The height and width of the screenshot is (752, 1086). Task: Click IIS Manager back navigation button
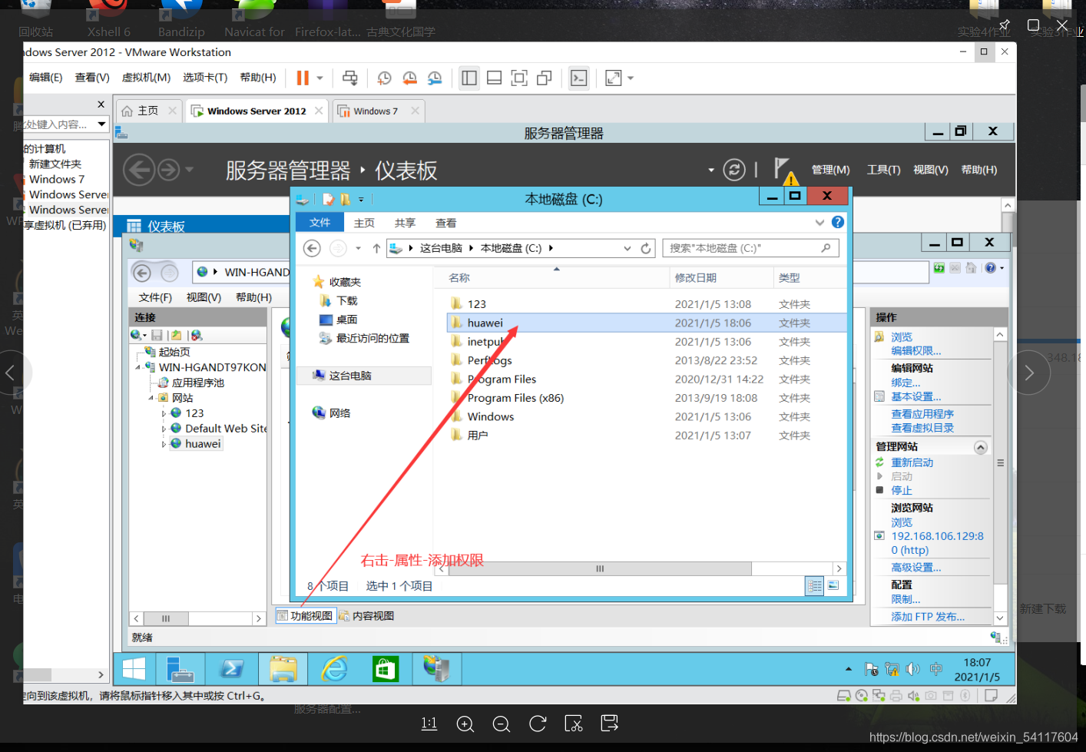(142, 273)
